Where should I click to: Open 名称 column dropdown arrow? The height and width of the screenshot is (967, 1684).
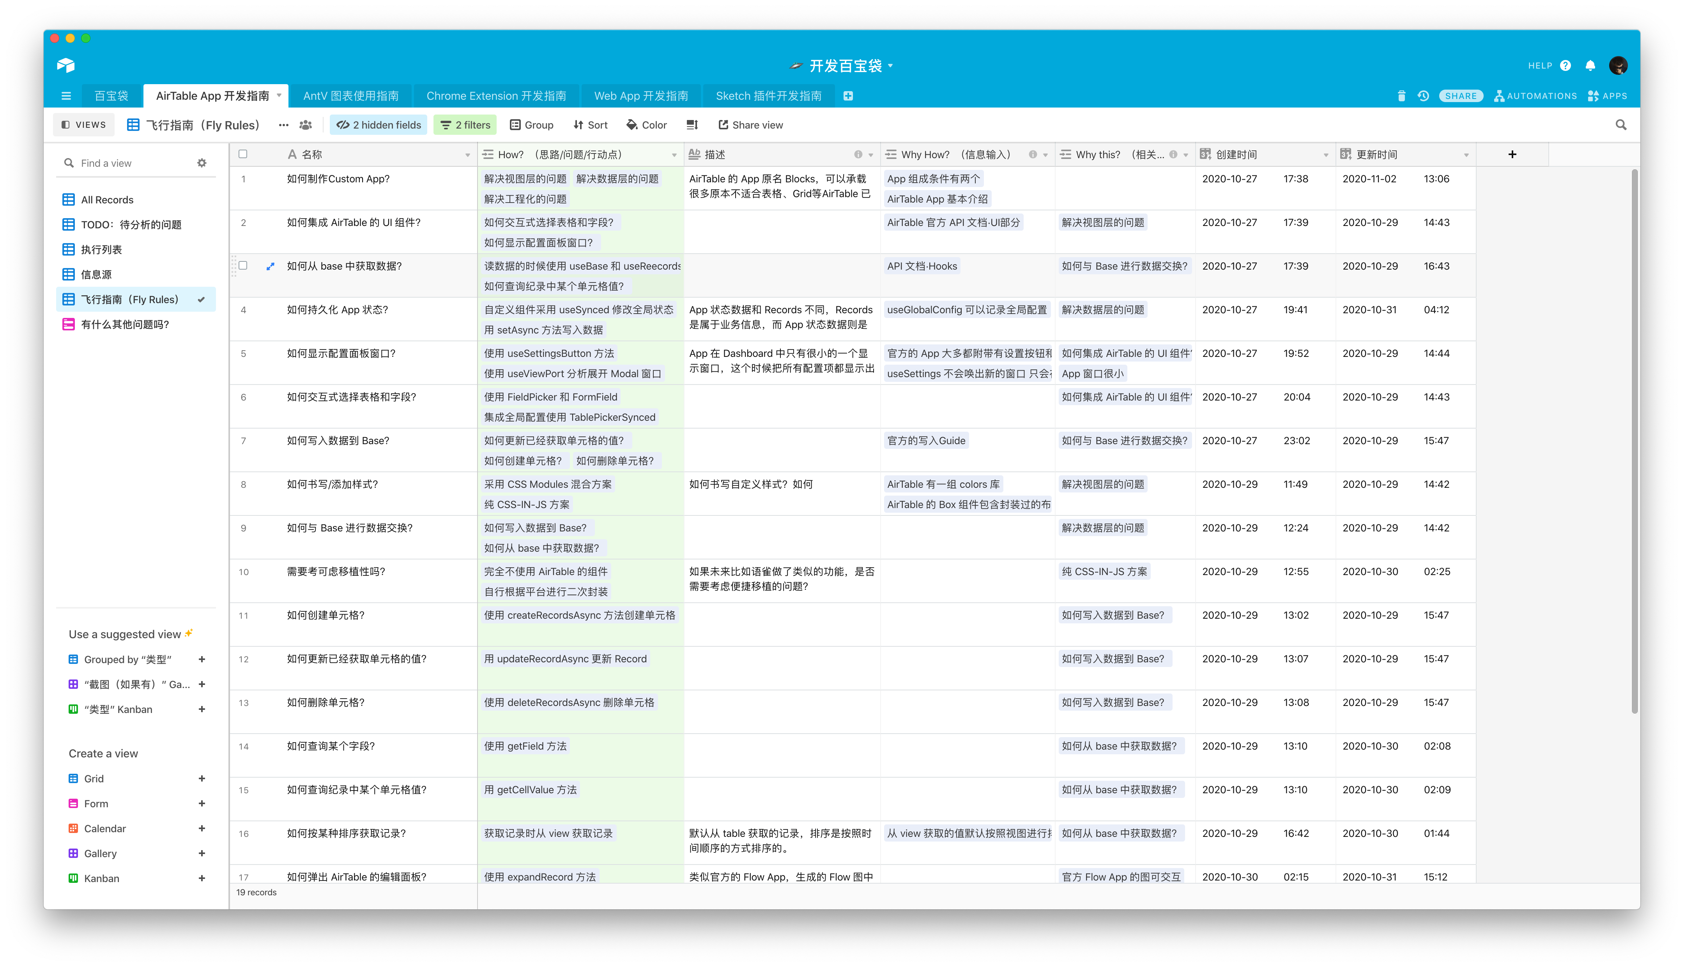click(467, 155)
